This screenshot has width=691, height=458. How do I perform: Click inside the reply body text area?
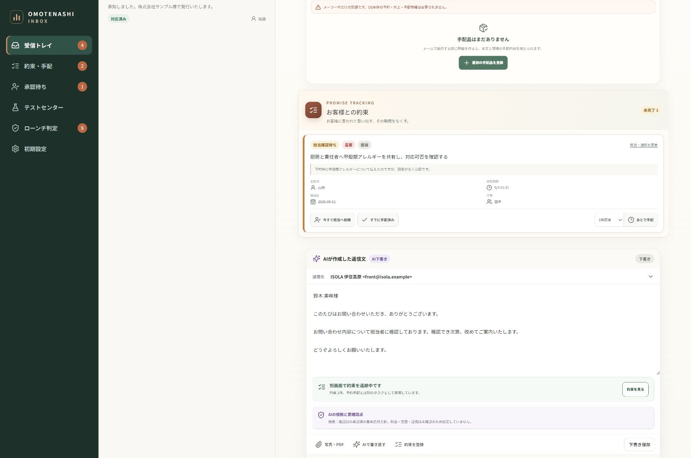click(483, 329)
